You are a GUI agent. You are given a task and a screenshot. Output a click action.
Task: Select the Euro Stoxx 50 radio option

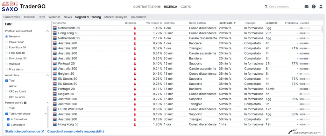click(7, 47)
